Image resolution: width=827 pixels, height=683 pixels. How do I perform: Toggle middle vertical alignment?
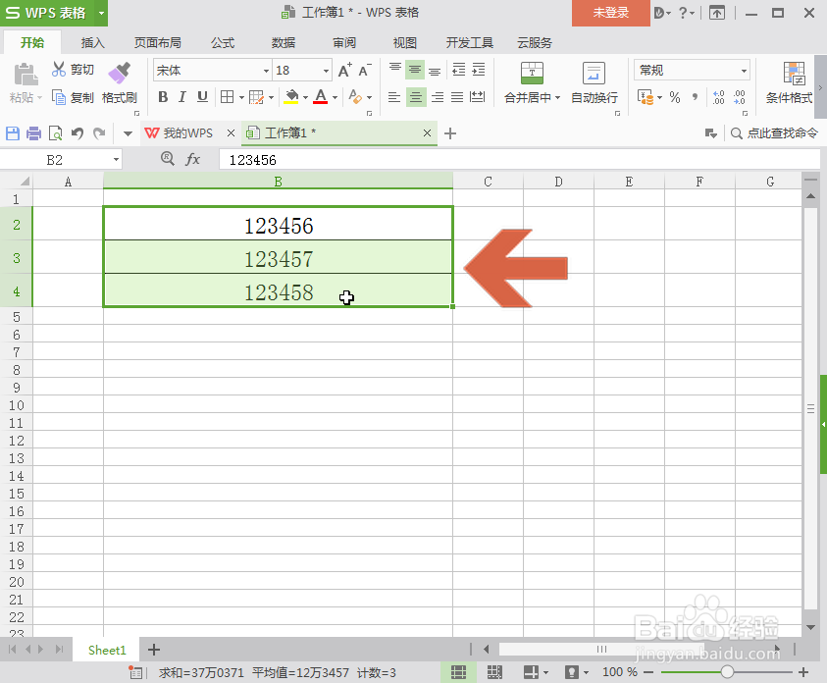pyautogui.click(x=415, y=70)
